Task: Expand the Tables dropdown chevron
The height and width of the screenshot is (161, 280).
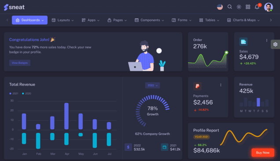Action: tap(218, 20)
